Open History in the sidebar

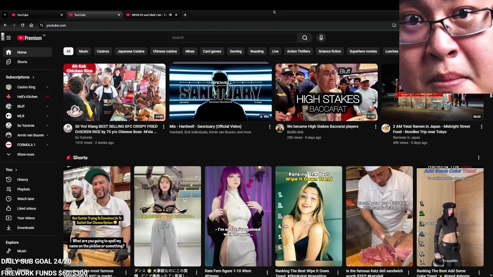tap(27, 180)
